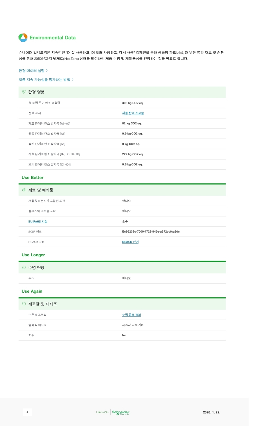Click the circular arrow icon beside 재포장 및 재제조

(24, 304)
